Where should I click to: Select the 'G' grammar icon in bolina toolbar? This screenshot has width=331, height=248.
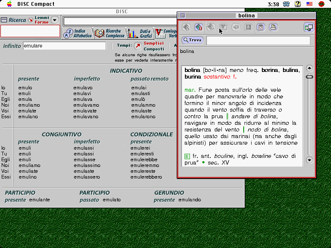click(211, 27)
